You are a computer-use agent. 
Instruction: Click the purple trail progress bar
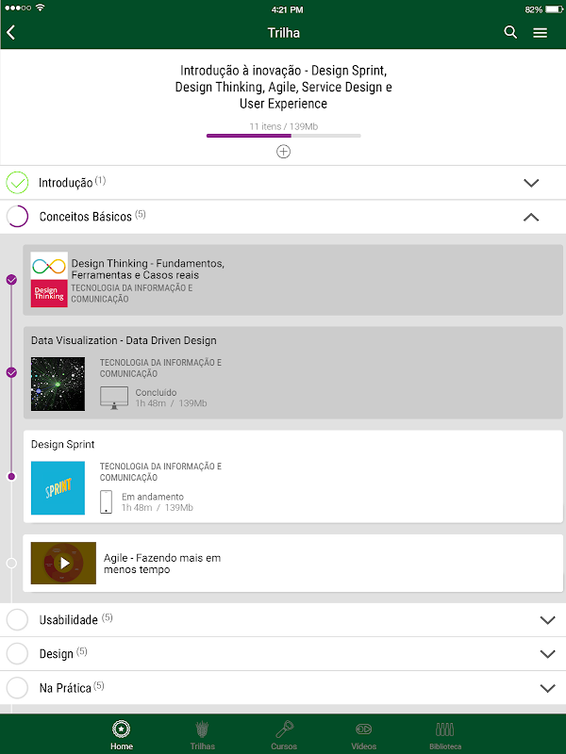point(283,136)
